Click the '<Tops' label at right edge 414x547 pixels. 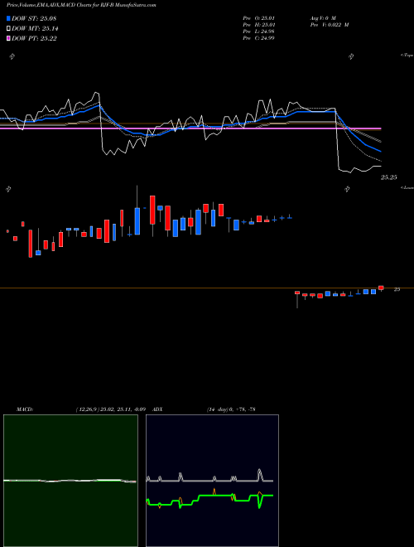tap(407, 56)
